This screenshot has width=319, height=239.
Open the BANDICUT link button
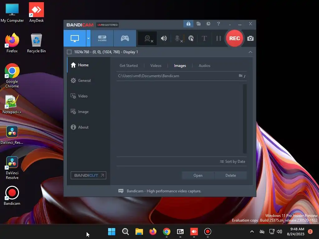click(88, 176)
